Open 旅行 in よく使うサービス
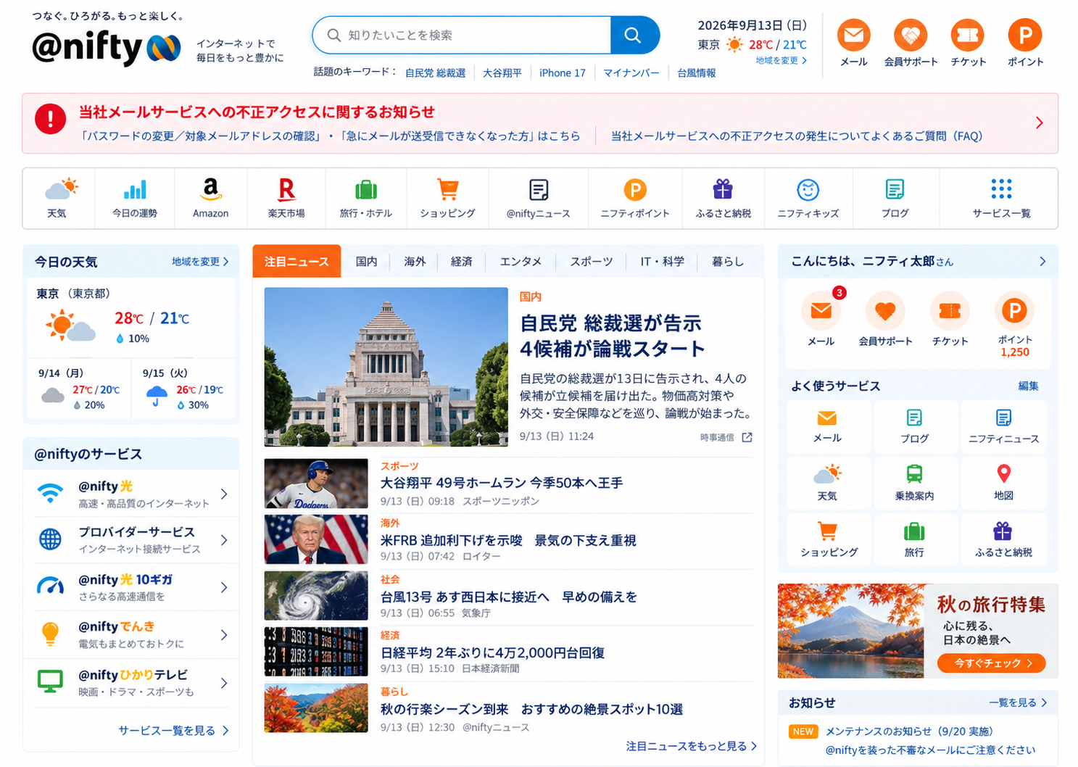The width and height of the screenshot is (1078, 767). [x=914, y=539]
